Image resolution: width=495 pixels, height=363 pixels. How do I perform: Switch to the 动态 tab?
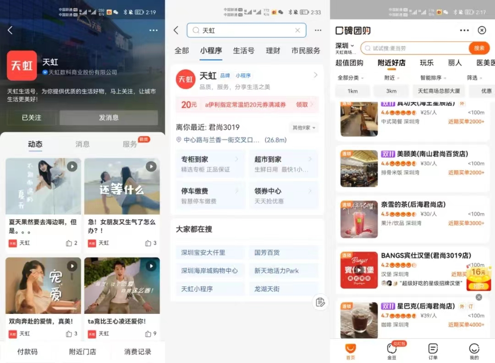(x=35, y=144)
